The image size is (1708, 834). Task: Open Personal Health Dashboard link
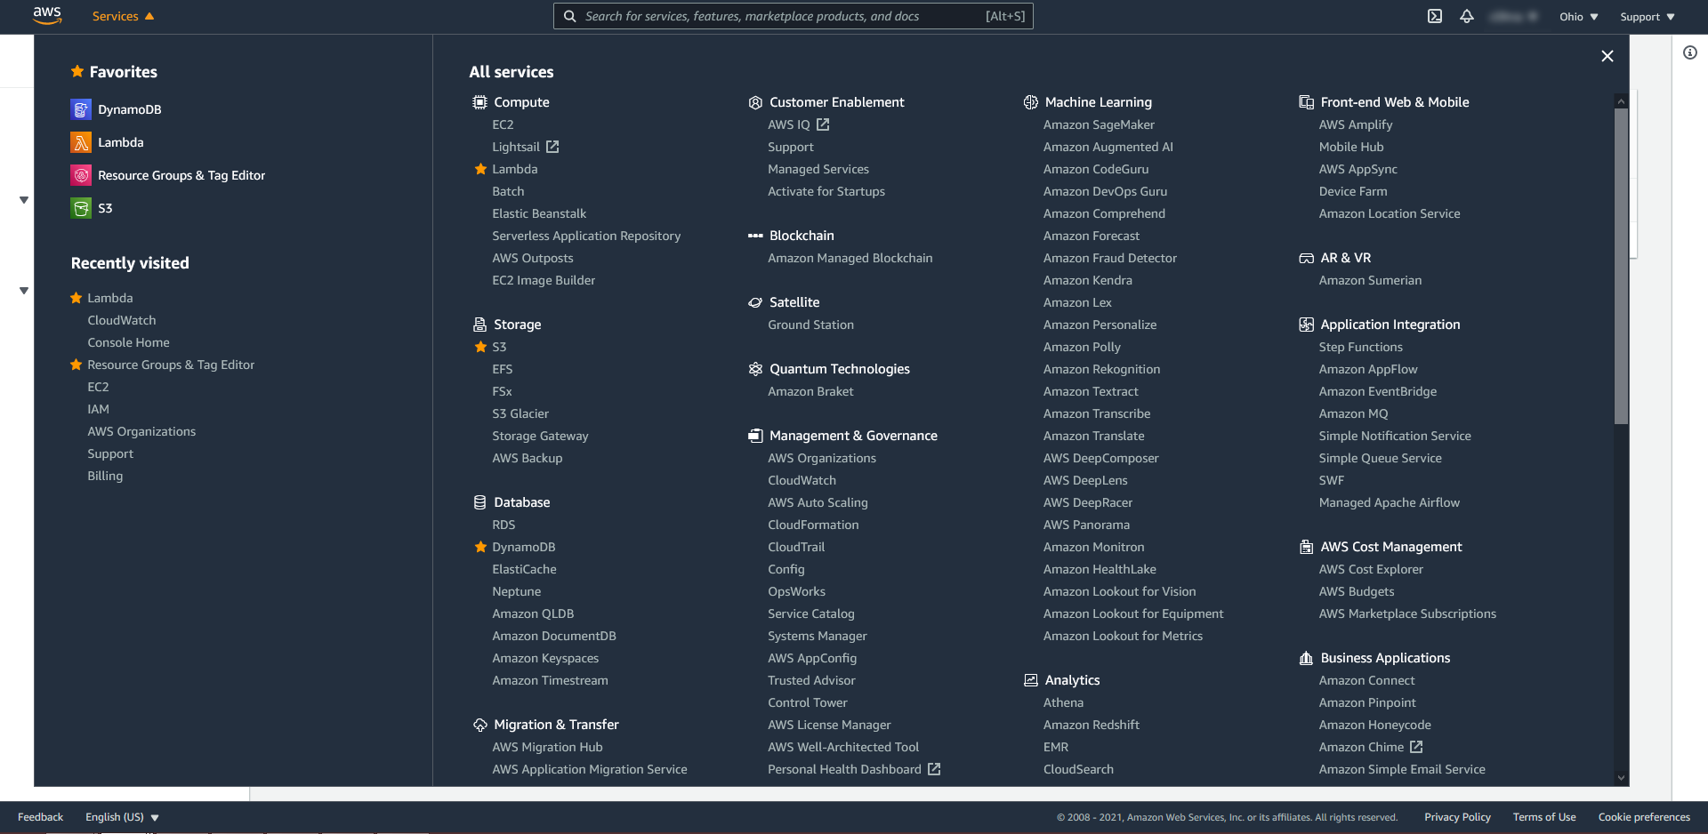[854, 769]
